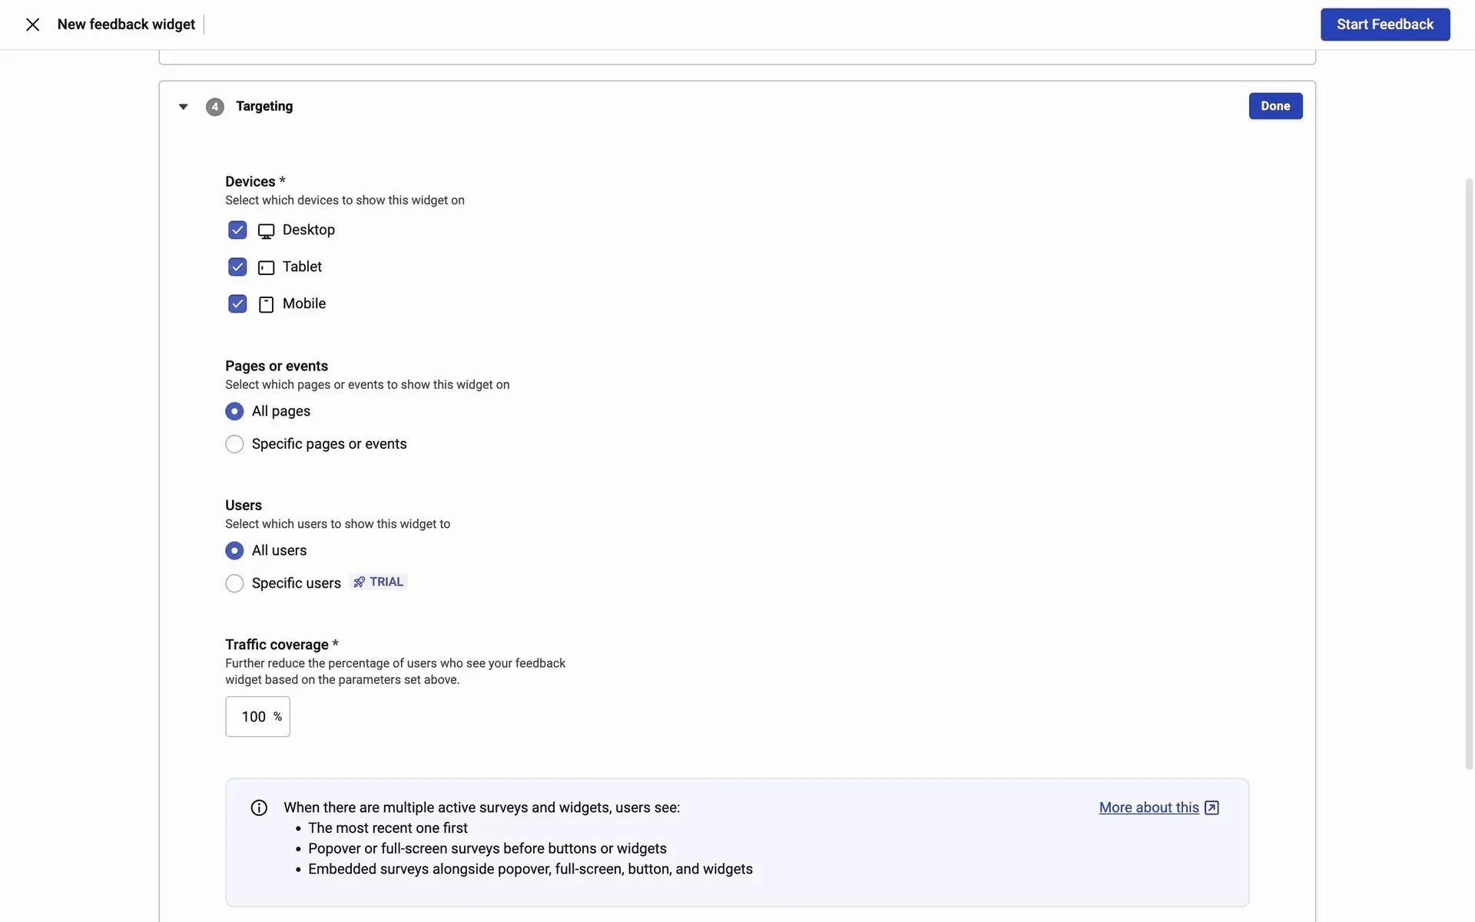This screenshot has width=1475, height=922.
Task: Select Specific pages or events radio
Action: click(x=234, y=444)
